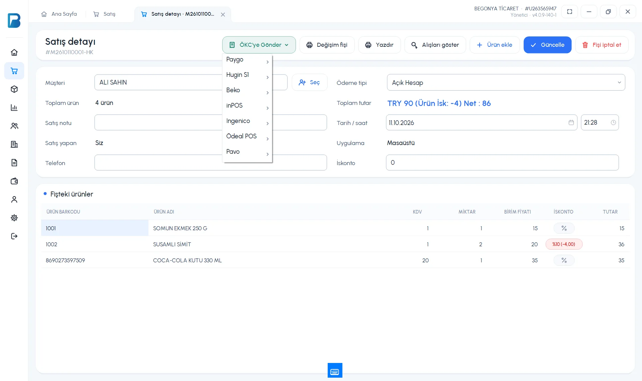Click the Güncelle update button
642x381 pixels.
pos(547,45)
